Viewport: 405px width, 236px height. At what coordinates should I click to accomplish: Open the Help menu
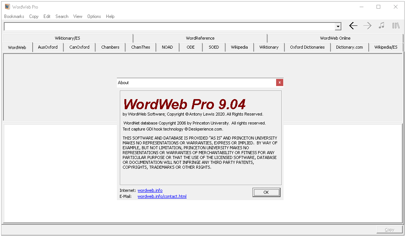[110, 16]
